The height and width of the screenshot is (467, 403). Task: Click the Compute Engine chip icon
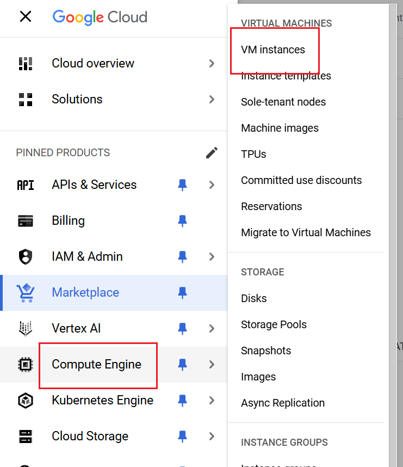pos(26,365)
